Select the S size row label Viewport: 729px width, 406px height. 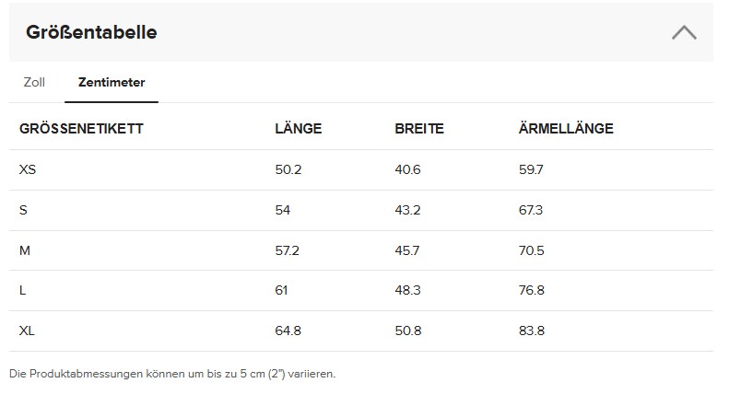tap(24, 210)
